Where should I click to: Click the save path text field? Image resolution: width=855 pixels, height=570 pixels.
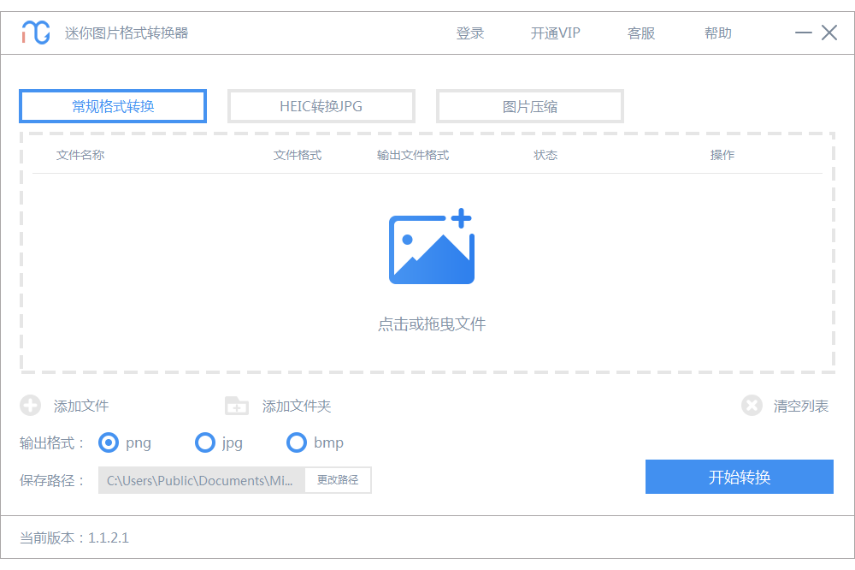[x=202, y=480]
